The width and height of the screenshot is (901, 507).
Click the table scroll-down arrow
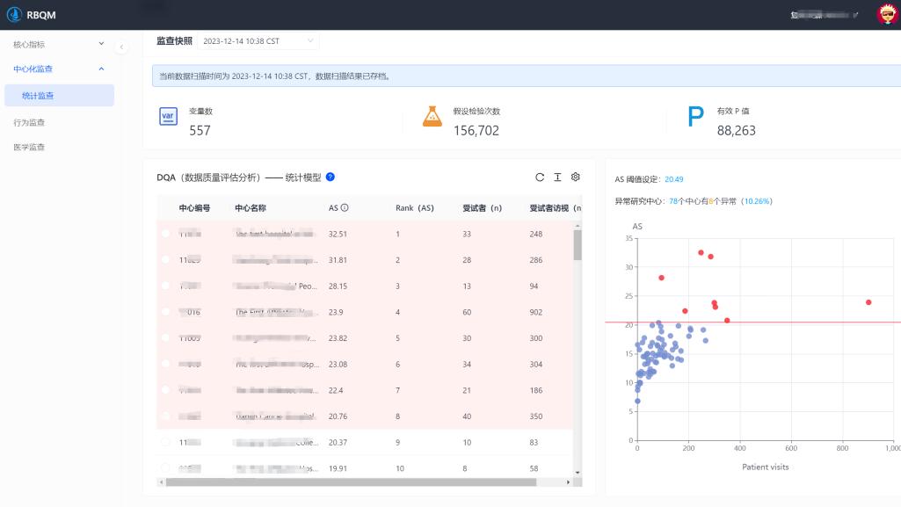coord(578,473)
